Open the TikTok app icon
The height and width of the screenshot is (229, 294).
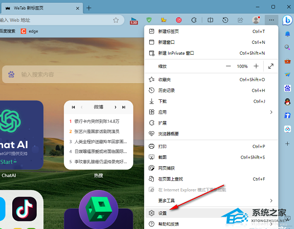[x=24, y=209]
